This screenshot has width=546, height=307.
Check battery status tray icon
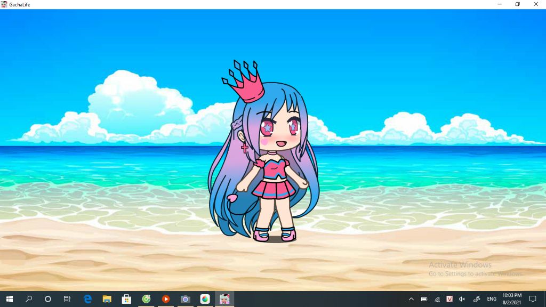tap(424, 299)
